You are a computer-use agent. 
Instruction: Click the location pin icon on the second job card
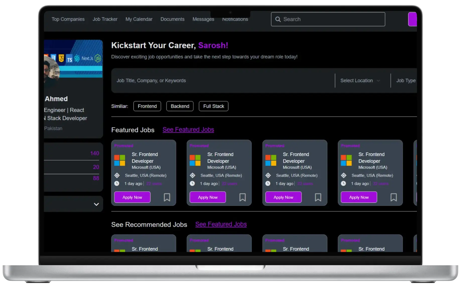(192, 175)
